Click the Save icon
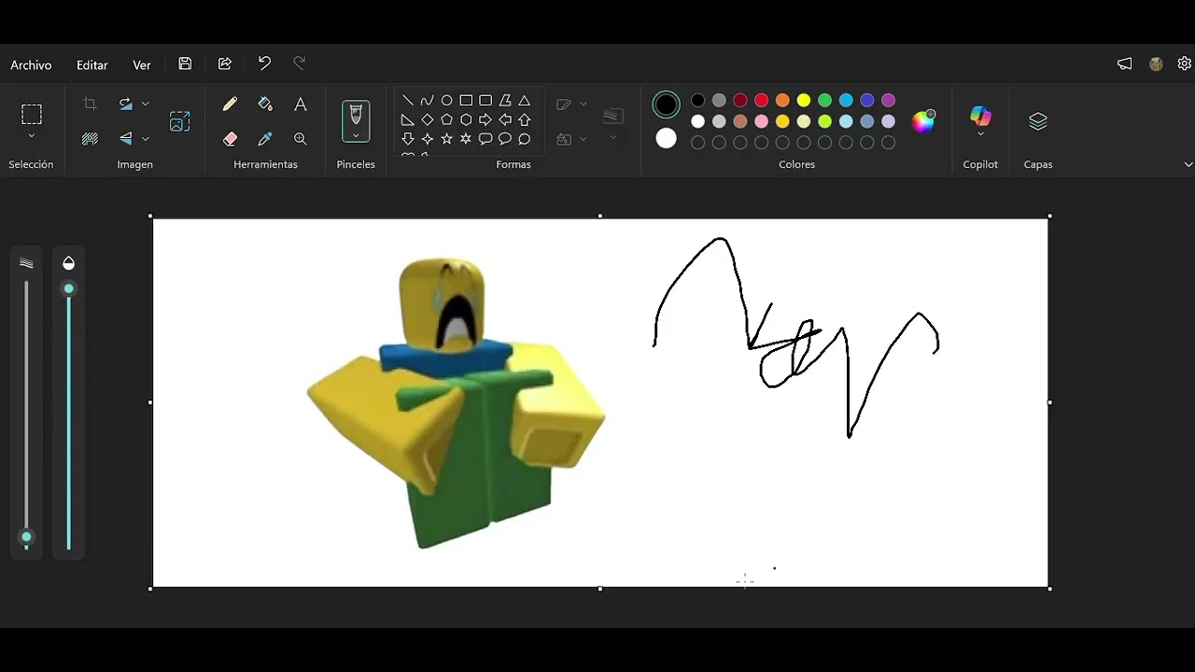Viewport: 1195px width, 672px height. coord(185,63)
